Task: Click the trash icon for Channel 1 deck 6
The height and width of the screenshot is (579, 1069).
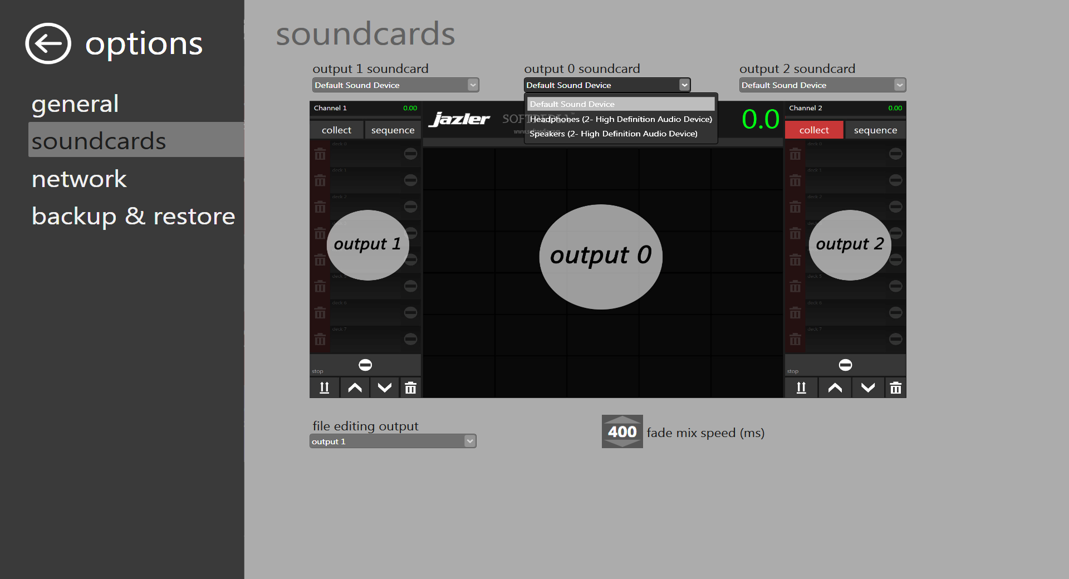Action: coord(320,313)
